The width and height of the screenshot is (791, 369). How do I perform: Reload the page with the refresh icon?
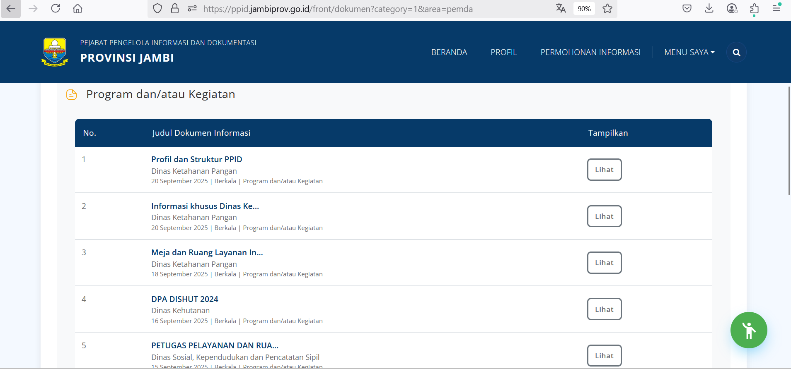tap(56, 9)
